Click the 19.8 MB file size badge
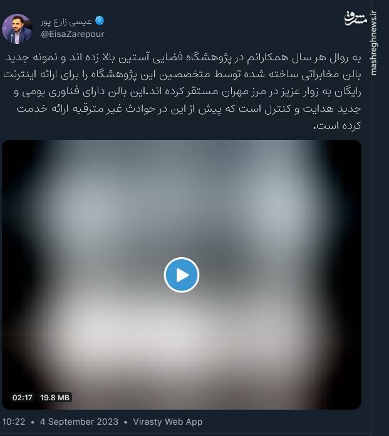This screenshot has width=389, height=436. [54, 397]
